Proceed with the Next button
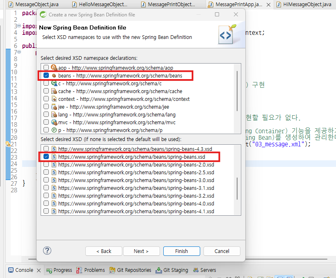 click(141, 251)
